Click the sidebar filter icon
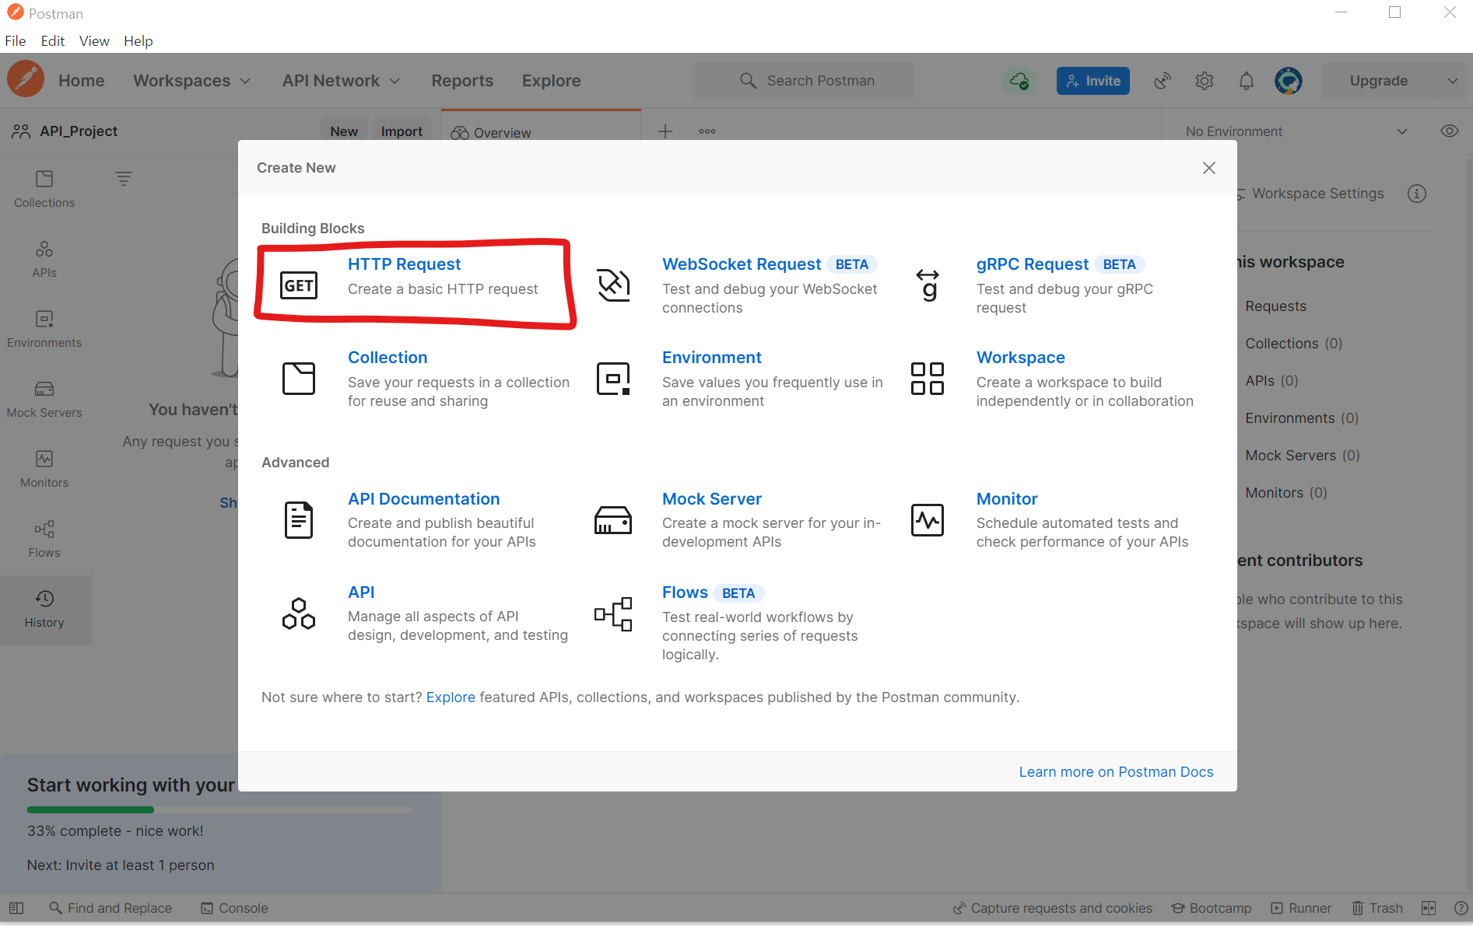This screenshot has height=926, width=1473. click(124, 179)
